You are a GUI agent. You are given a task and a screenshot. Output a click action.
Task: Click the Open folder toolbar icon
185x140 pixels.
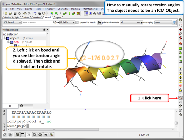coord(11,14)
